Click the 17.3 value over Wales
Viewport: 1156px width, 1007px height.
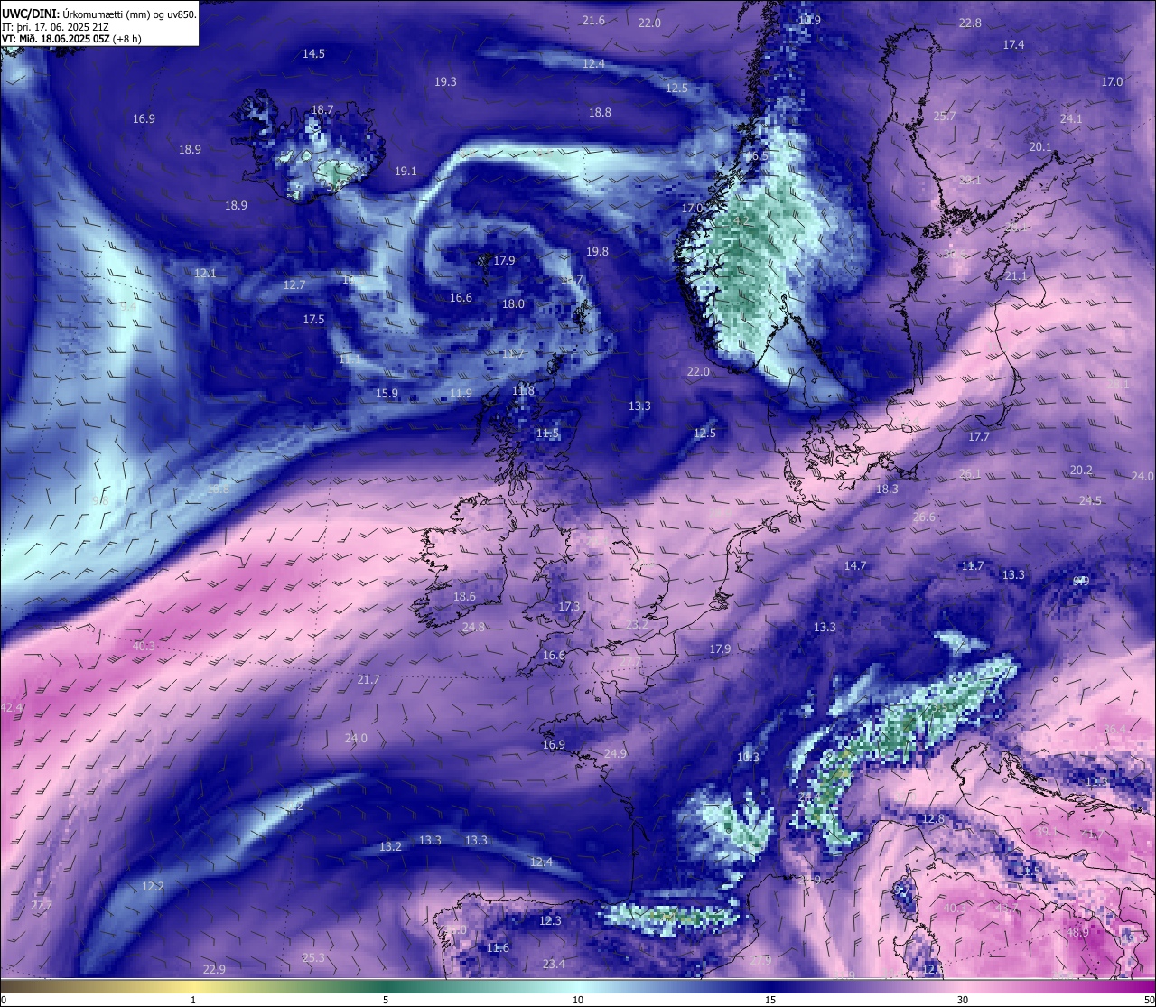pyautogui.click(x=569, y=606)
